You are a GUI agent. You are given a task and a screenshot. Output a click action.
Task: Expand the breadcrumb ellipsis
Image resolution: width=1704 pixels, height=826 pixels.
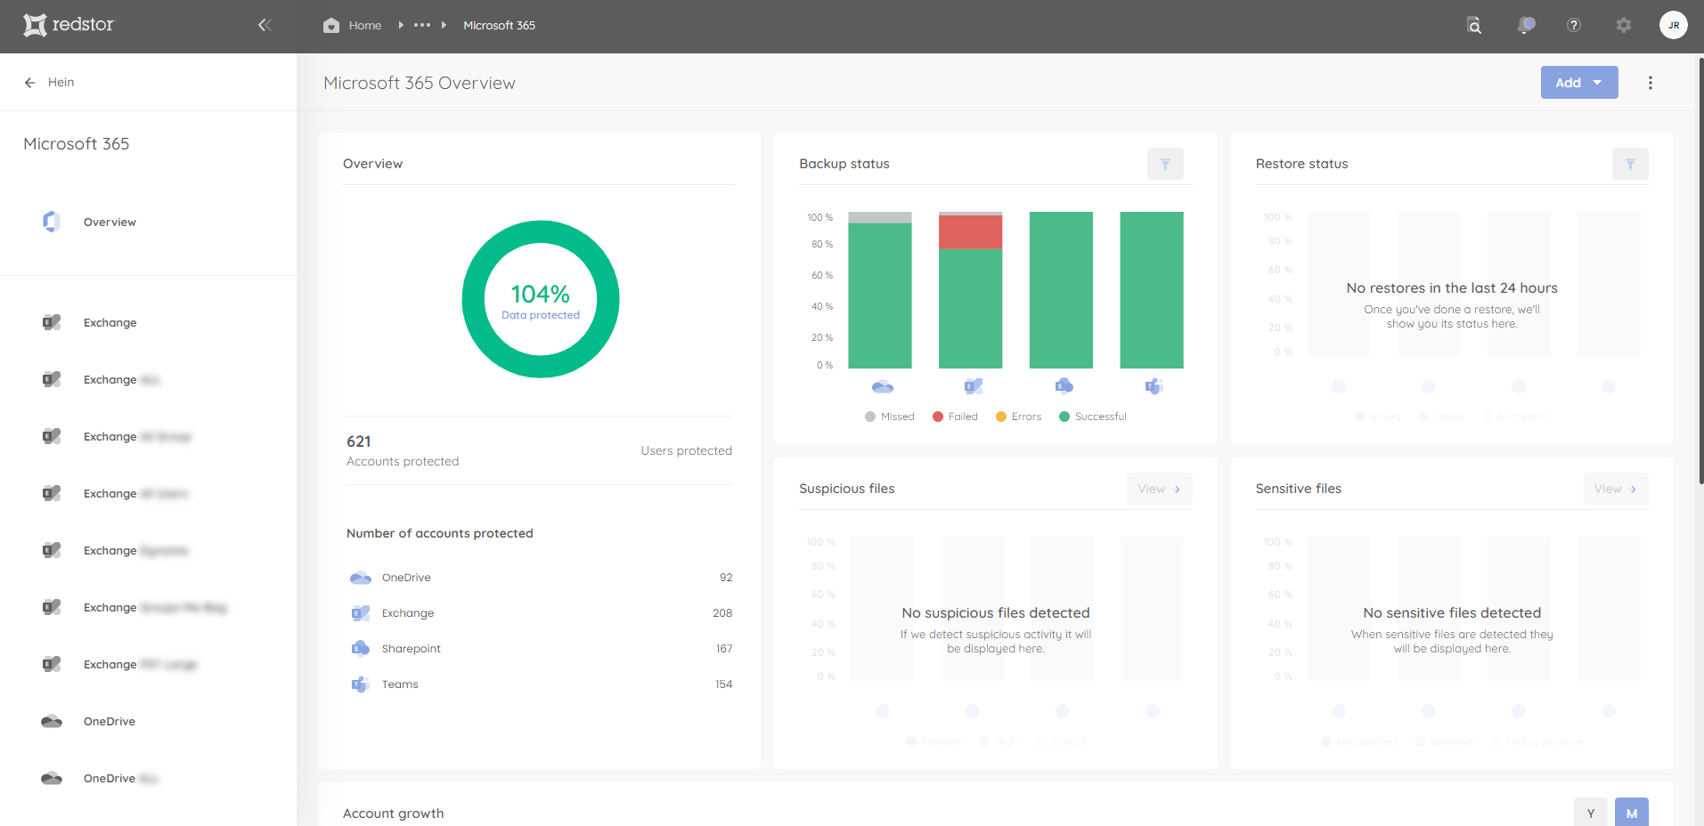(x=422, y=25)
